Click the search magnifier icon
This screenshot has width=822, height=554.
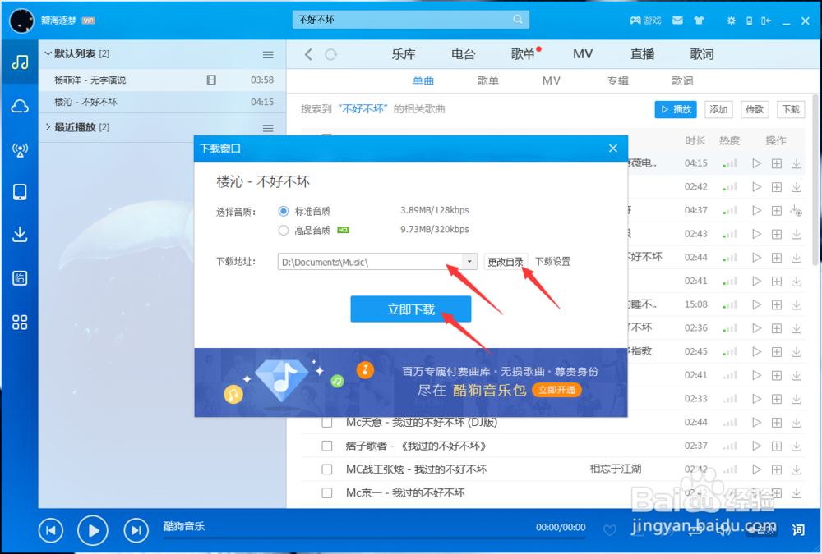(x=517, y=20)
